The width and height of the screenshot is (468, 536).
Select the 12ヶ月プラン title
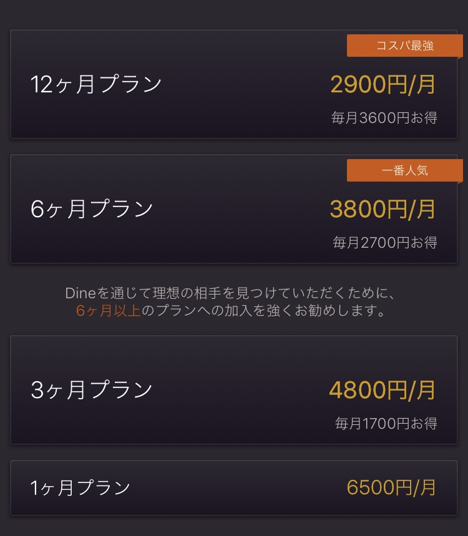(96, 84)
